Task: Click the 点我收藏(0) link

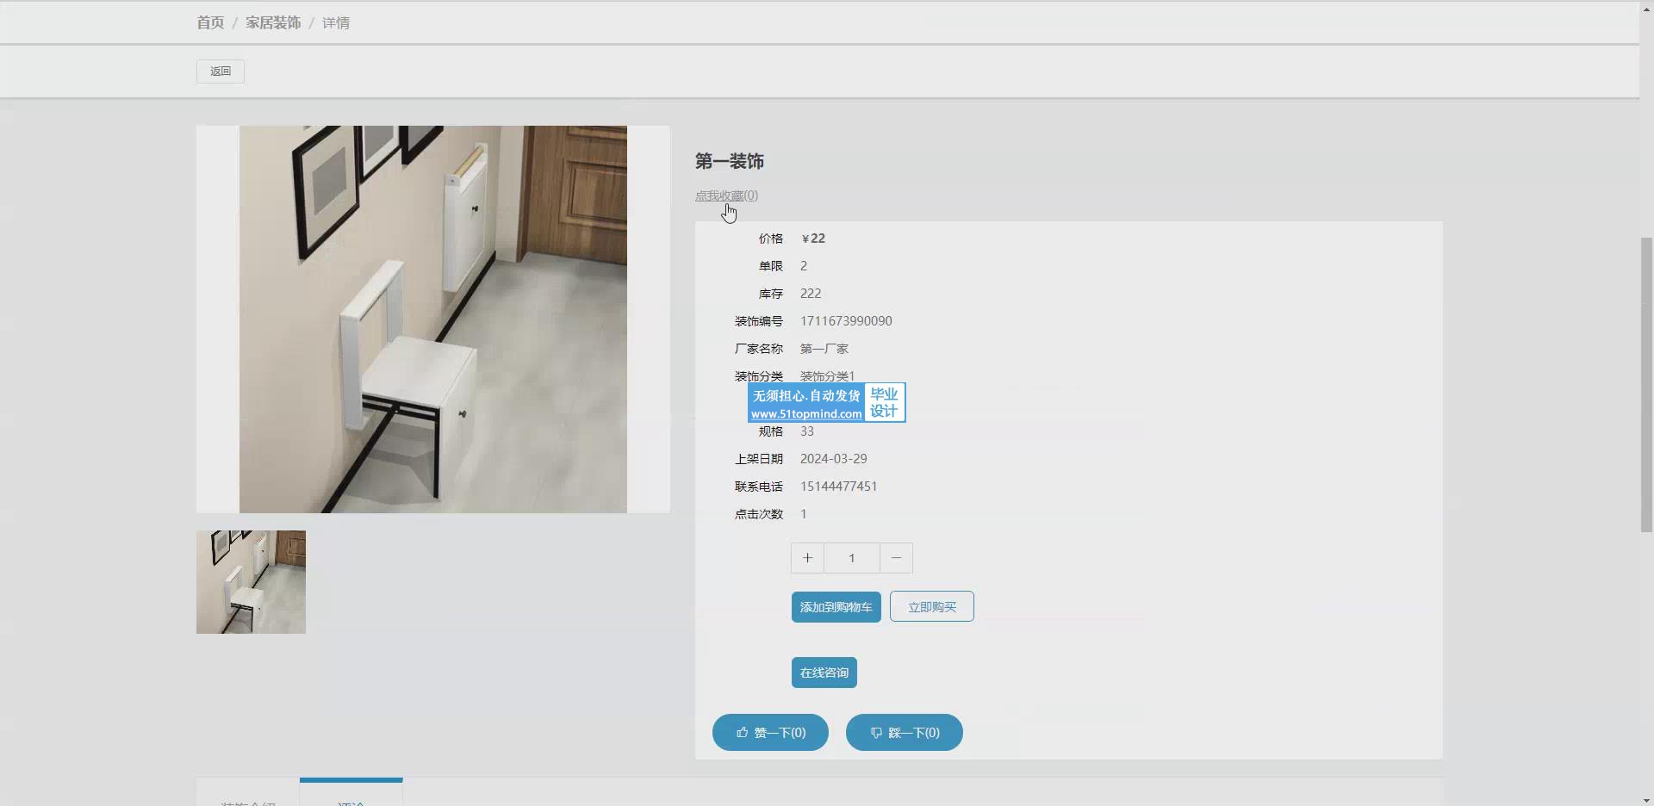Action: coord(726,195)
